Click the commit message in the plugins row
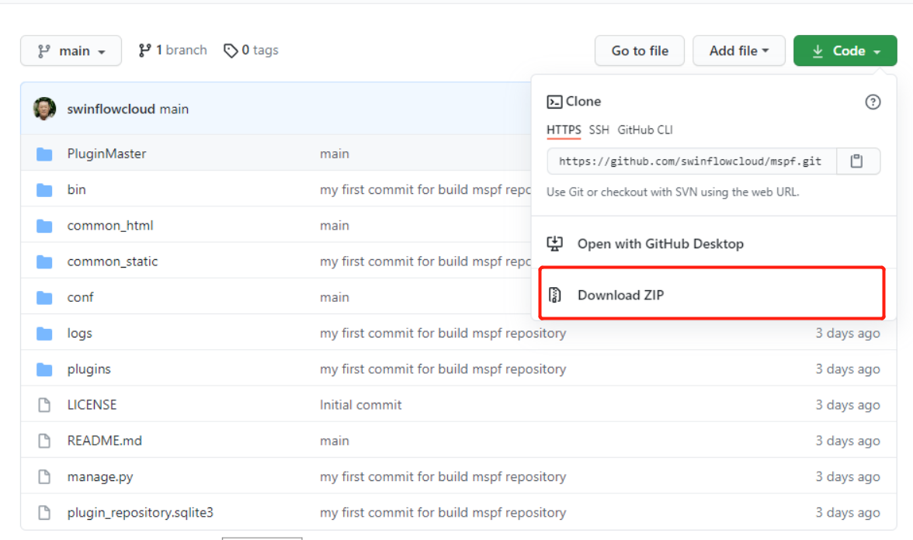 443,369
